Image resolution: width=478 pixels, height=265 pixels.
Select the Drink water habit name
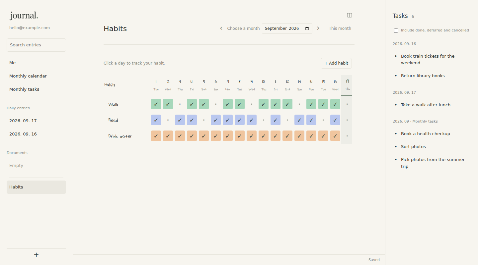tap(120, 136)
